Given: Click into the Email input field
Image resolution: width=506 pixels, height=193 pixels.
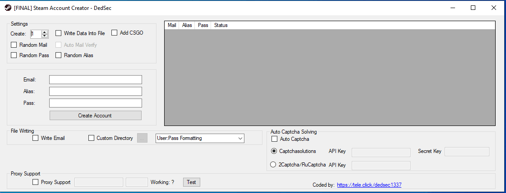Looking at the screenshot, I should [x=96, y=80].
